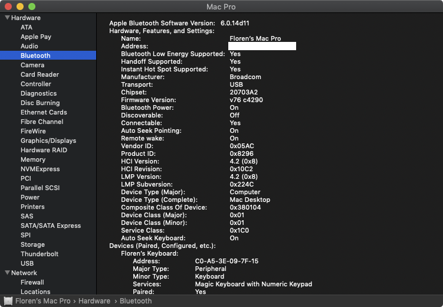Click the software version 6.0.14d11

235,23
